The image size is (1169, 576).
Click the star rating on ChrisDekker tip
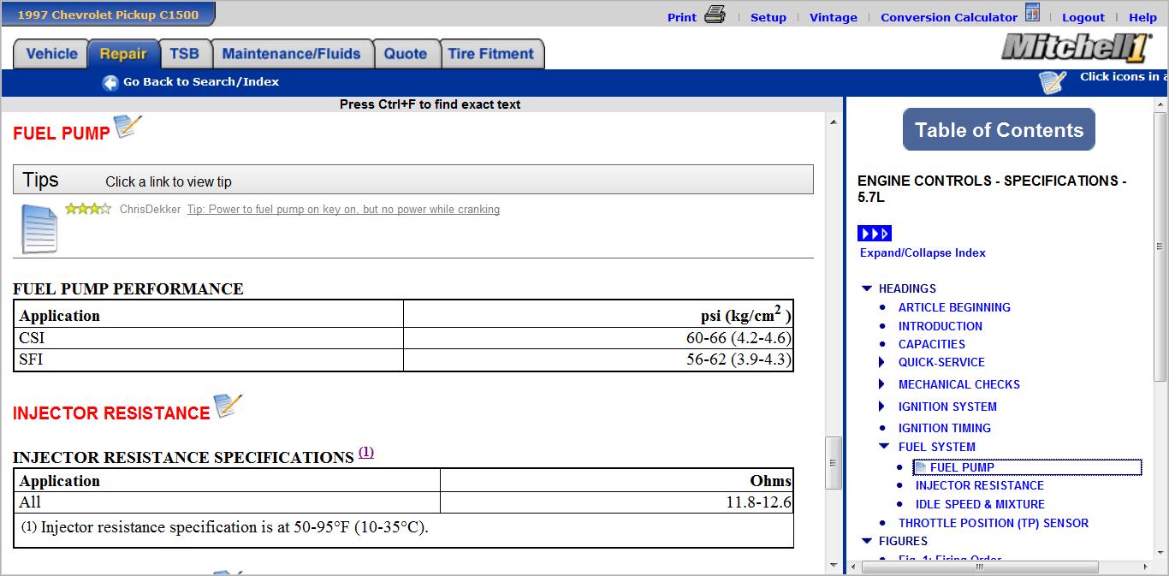(88, 208)
